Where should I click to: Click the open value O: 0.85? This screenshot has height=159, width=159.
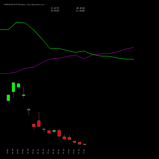coord(55,11)
